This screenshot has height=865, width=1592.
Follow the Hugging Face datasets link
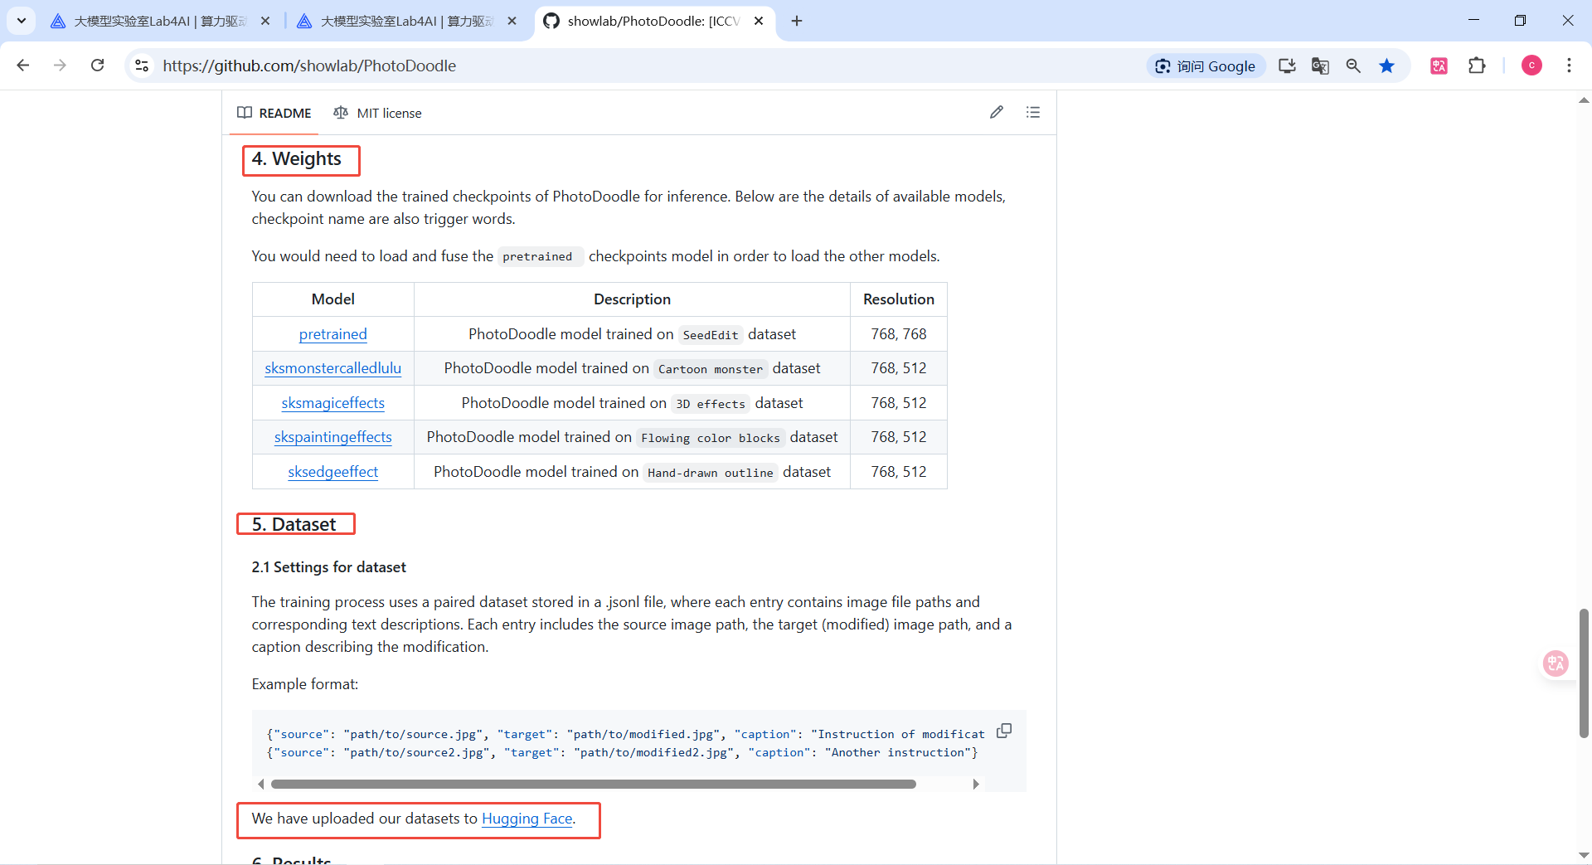point(527,819)
